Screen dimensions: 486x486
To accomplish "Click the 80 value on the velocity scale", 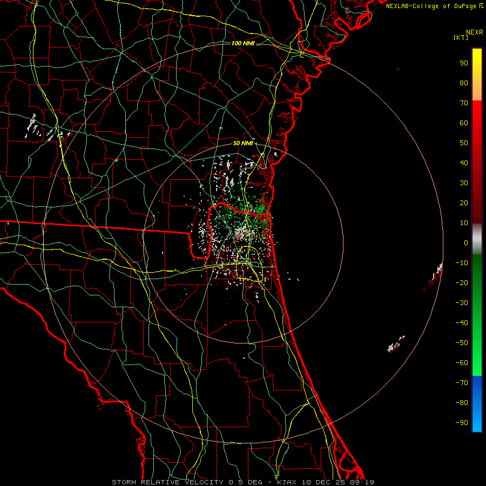I will point(464,83).
